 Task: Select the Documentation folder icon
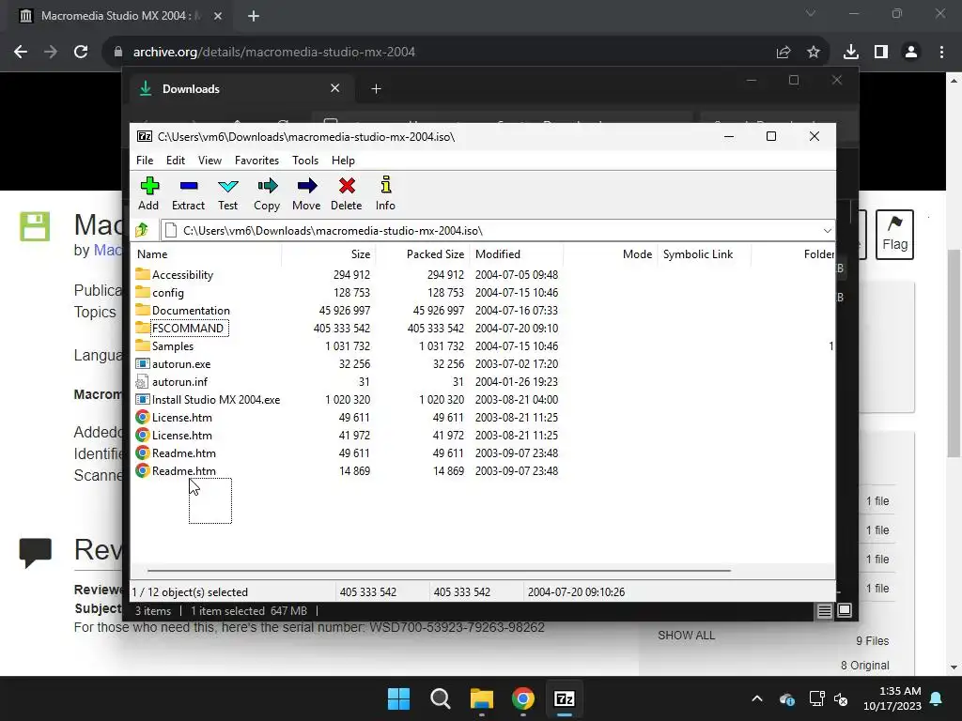(143, 310)
